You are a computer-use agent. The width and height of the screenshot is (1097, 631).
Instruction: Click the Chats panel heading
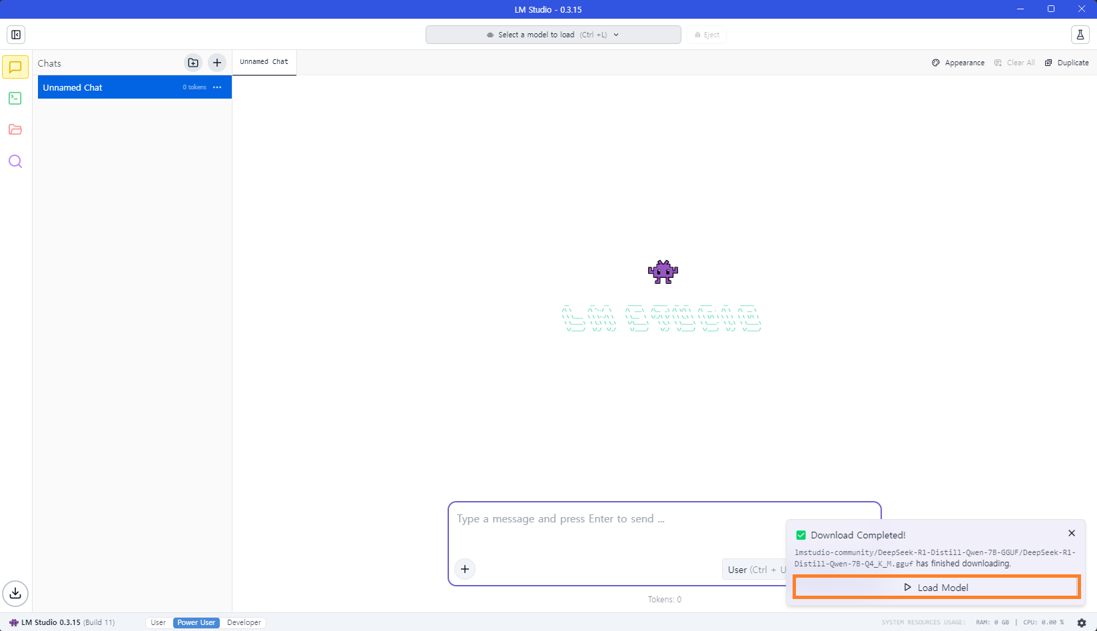49,63
